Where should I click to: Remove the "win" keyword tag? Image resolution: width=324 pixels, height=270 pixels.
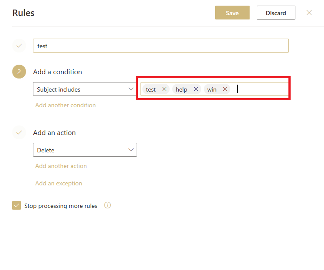(225, 89)
